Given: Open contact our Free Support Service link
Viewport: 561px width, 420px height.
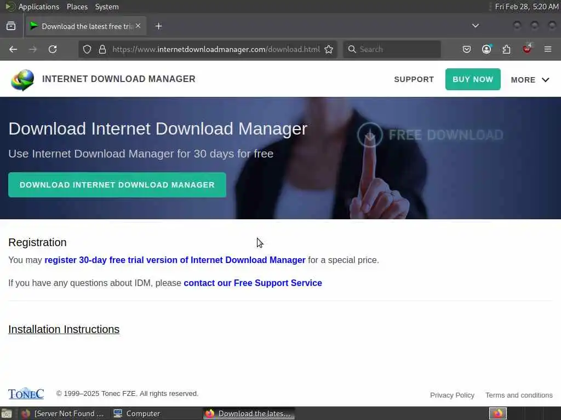Looking at the screenshot, I should (253, 283).
